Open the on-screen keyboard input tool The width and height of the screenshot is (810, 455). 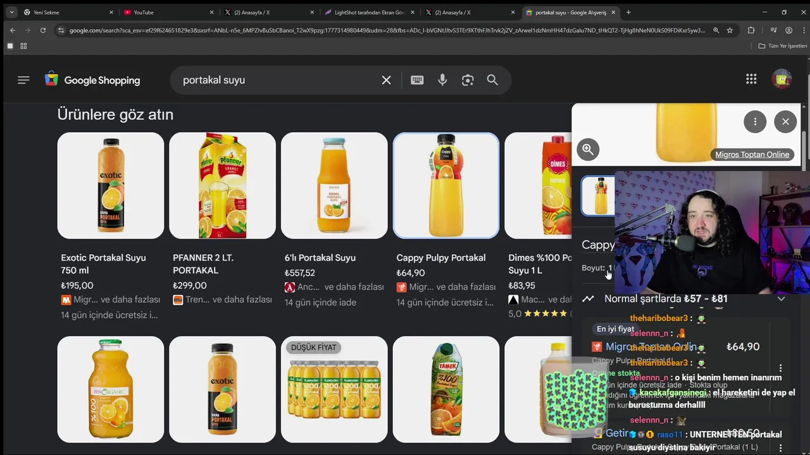pyautogui.click(x=417, y=80)
